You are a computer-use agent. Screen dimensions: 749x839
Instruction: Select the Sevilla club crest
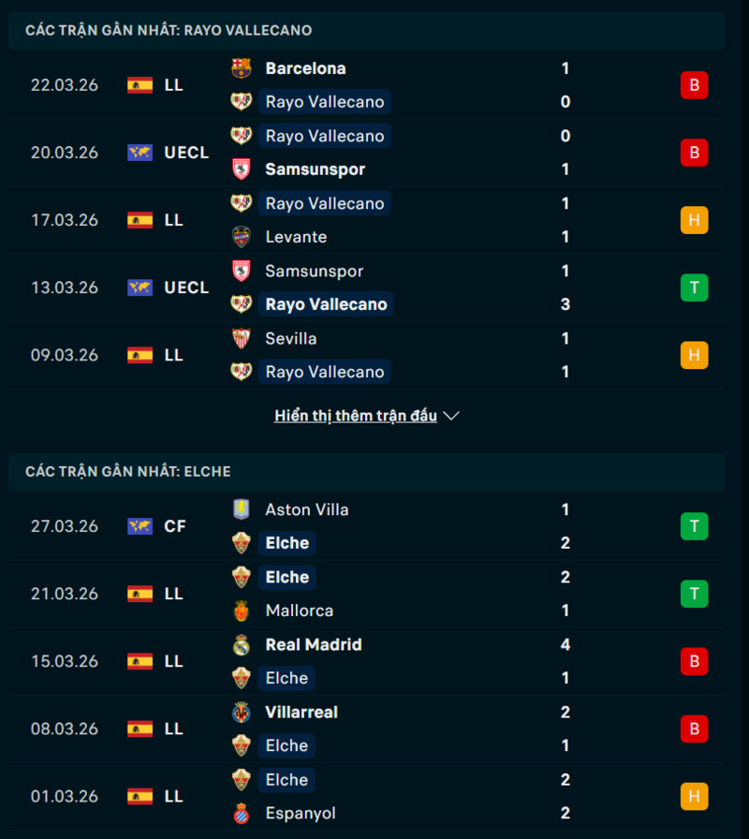pos(242,338)
